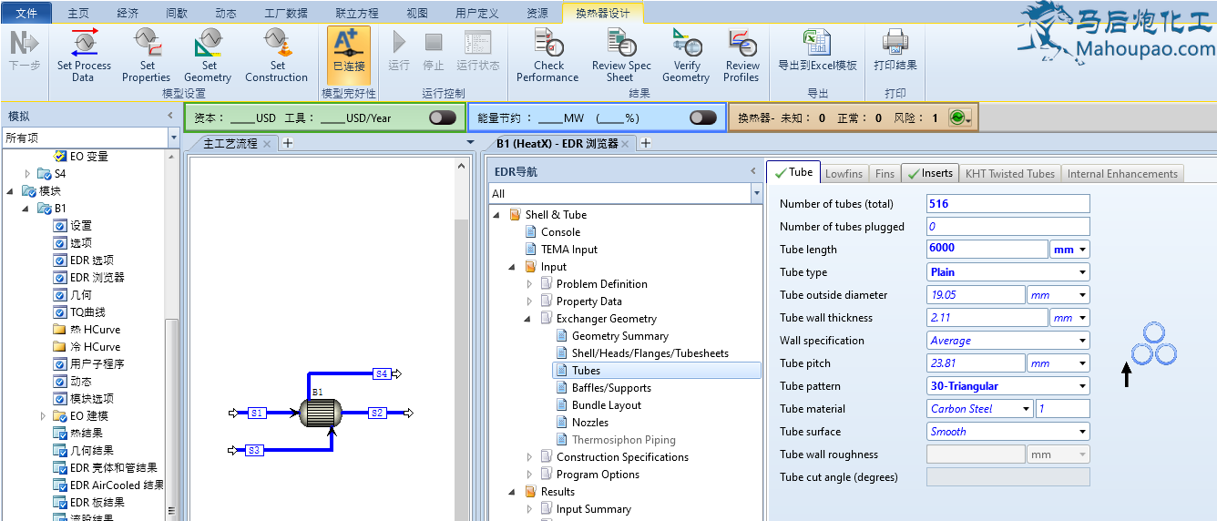Screen dimensions: 1217x521
Task: Open TEMA Input in EDR navigation
Action: click(569, 250)
